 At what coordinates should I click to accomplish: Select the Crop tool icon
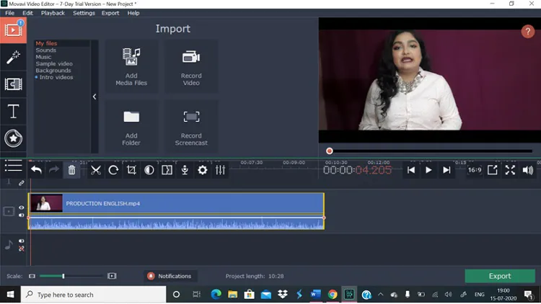point(131,170)
